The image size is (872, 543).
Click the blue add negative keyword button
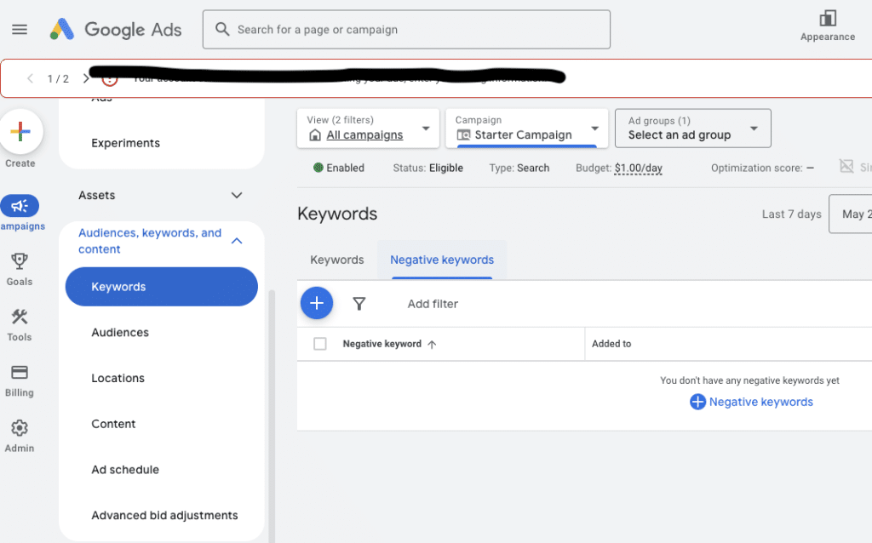[317, 303]
